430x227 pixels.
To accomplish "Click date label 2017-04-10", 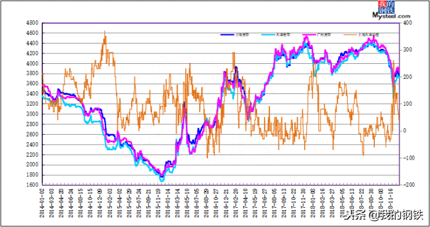I will tap(245, 203).
